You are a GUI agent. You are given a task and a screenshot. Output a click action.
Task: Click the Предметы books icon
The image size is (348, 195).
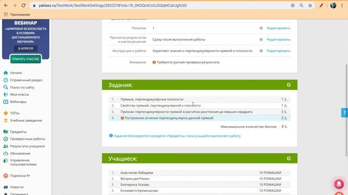pos(6,132)
